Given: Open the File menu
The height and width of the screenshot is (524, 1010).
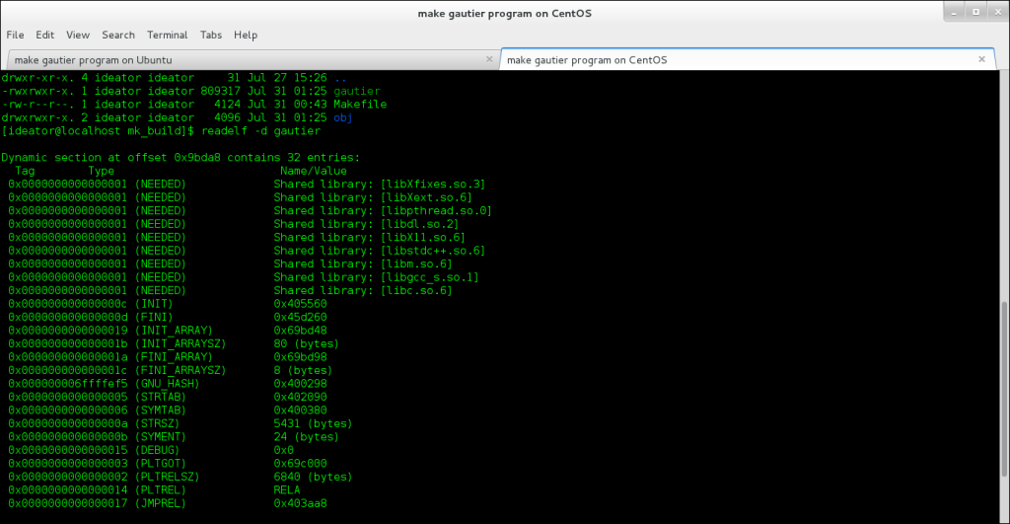Looking at the screenshot, I should tap(15, 35).
